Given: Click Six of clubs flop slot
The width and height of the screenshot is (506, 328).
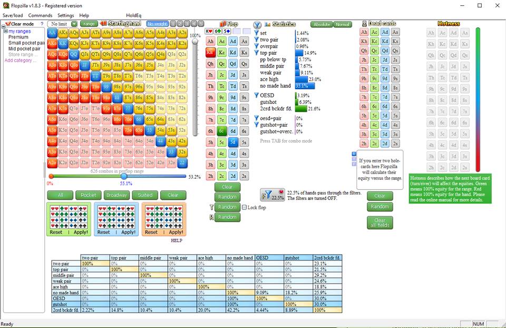Looking at the screenshot, I should click(x=218, y=31).
